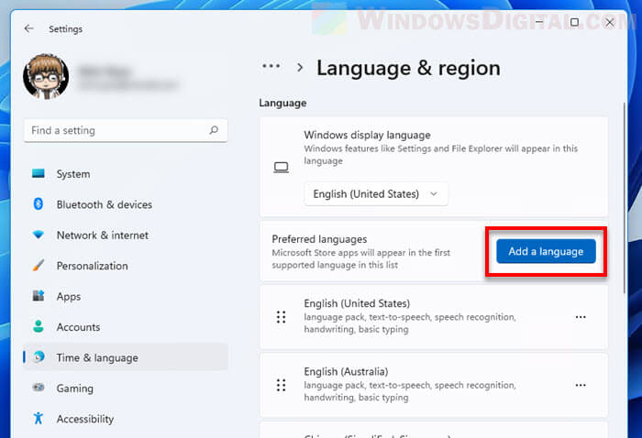Open Gaming settings
Viewport: 642px width, 438px height.
(126, 389)
